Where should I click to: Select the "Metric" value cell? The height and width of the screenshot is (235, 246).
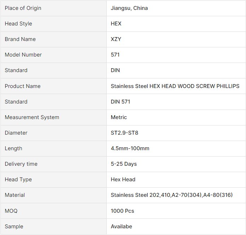[x=119, y=117]
